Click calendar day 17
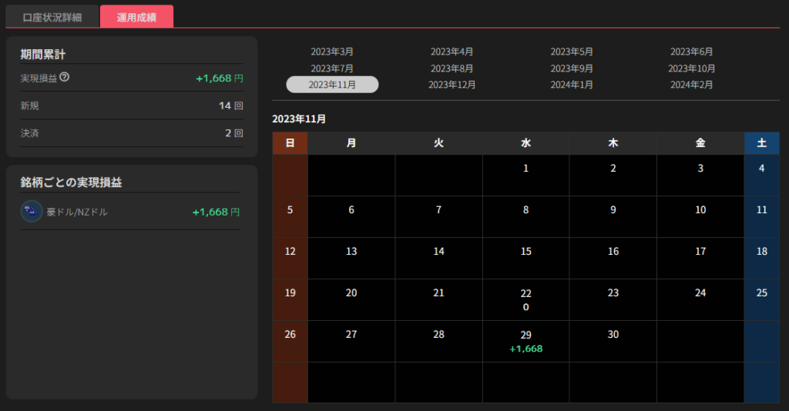789x411 pixels. pos(700,259)
